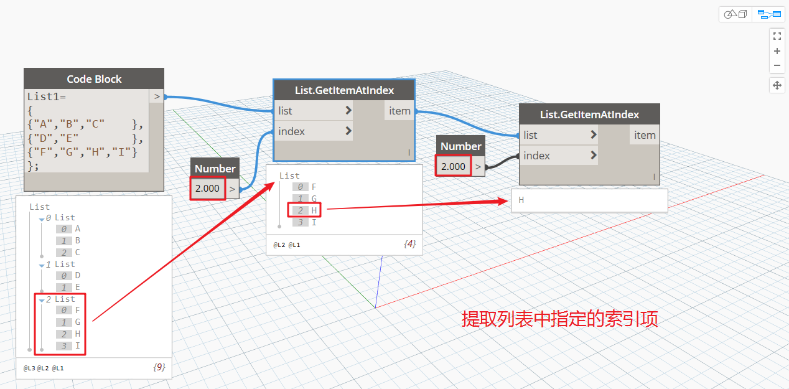Image resolution: width=789 pixels, height=389 pixels.
Task: Select the Code Block node title bar
Action: point(94,79)
